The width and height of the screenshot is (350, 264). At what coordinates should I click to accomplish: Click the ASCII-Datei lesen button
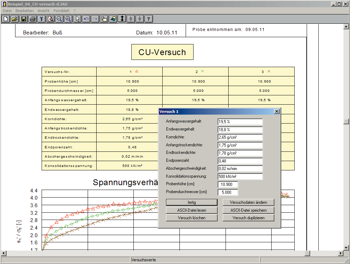pyautogui.click(x=192, y=210)
